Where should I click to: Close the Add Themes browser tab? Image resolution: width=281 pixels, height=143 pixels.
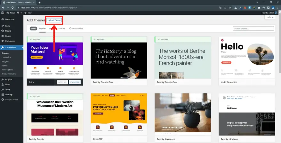click(x=34, y=3)
